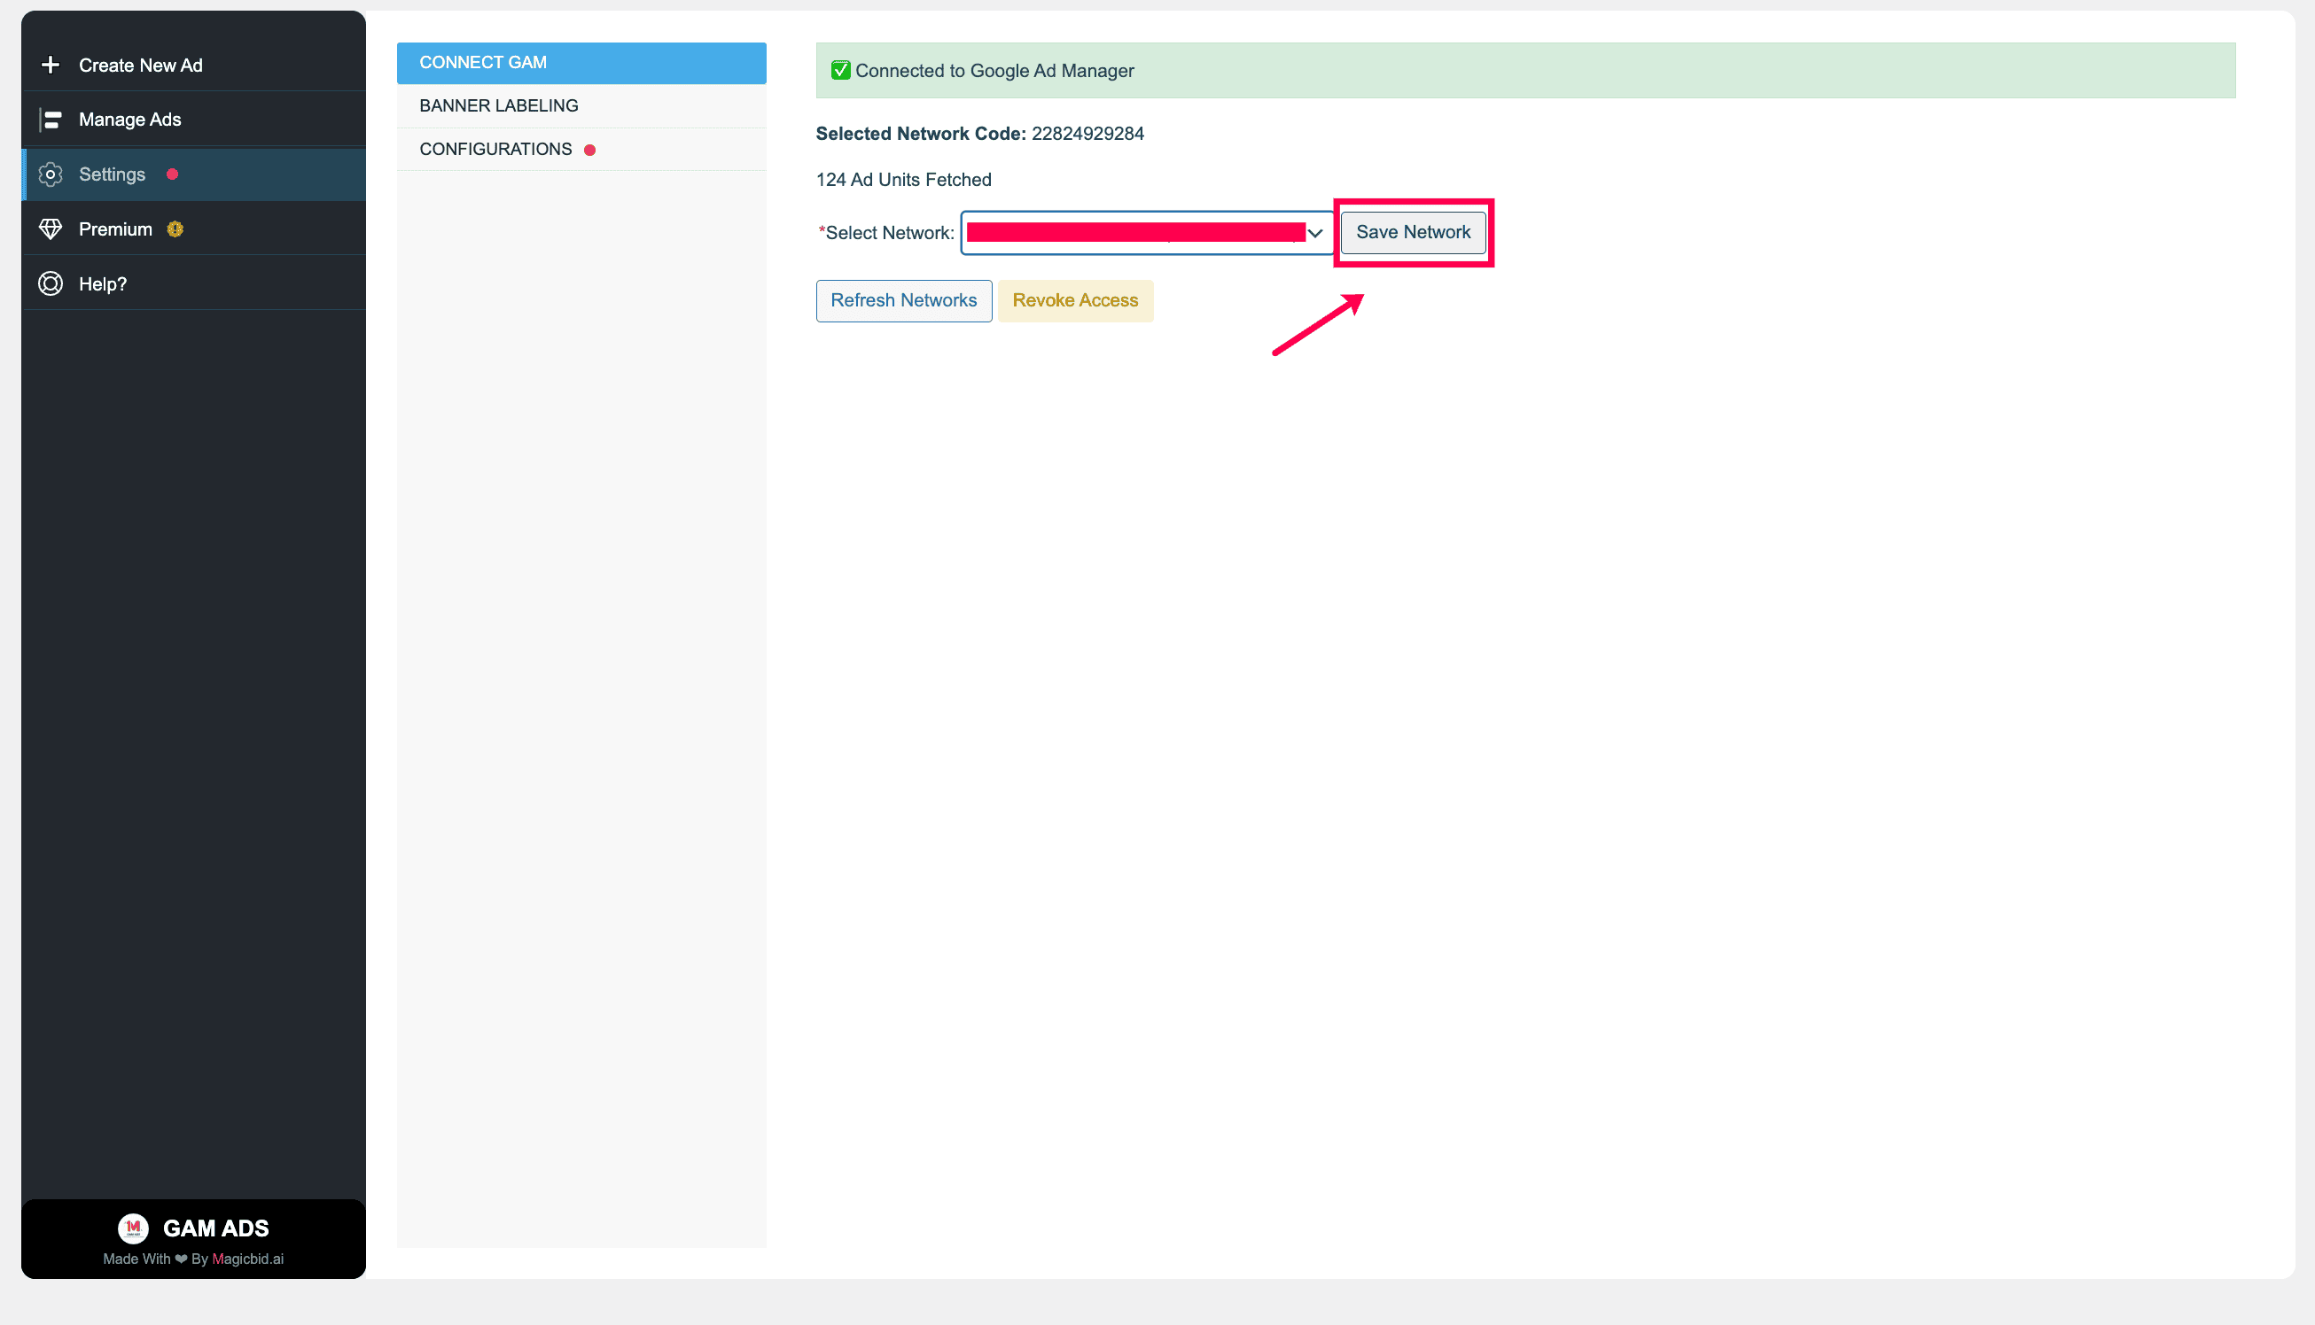
Task: Click the Settings gear icon
Action: click(x=51, y=174)
